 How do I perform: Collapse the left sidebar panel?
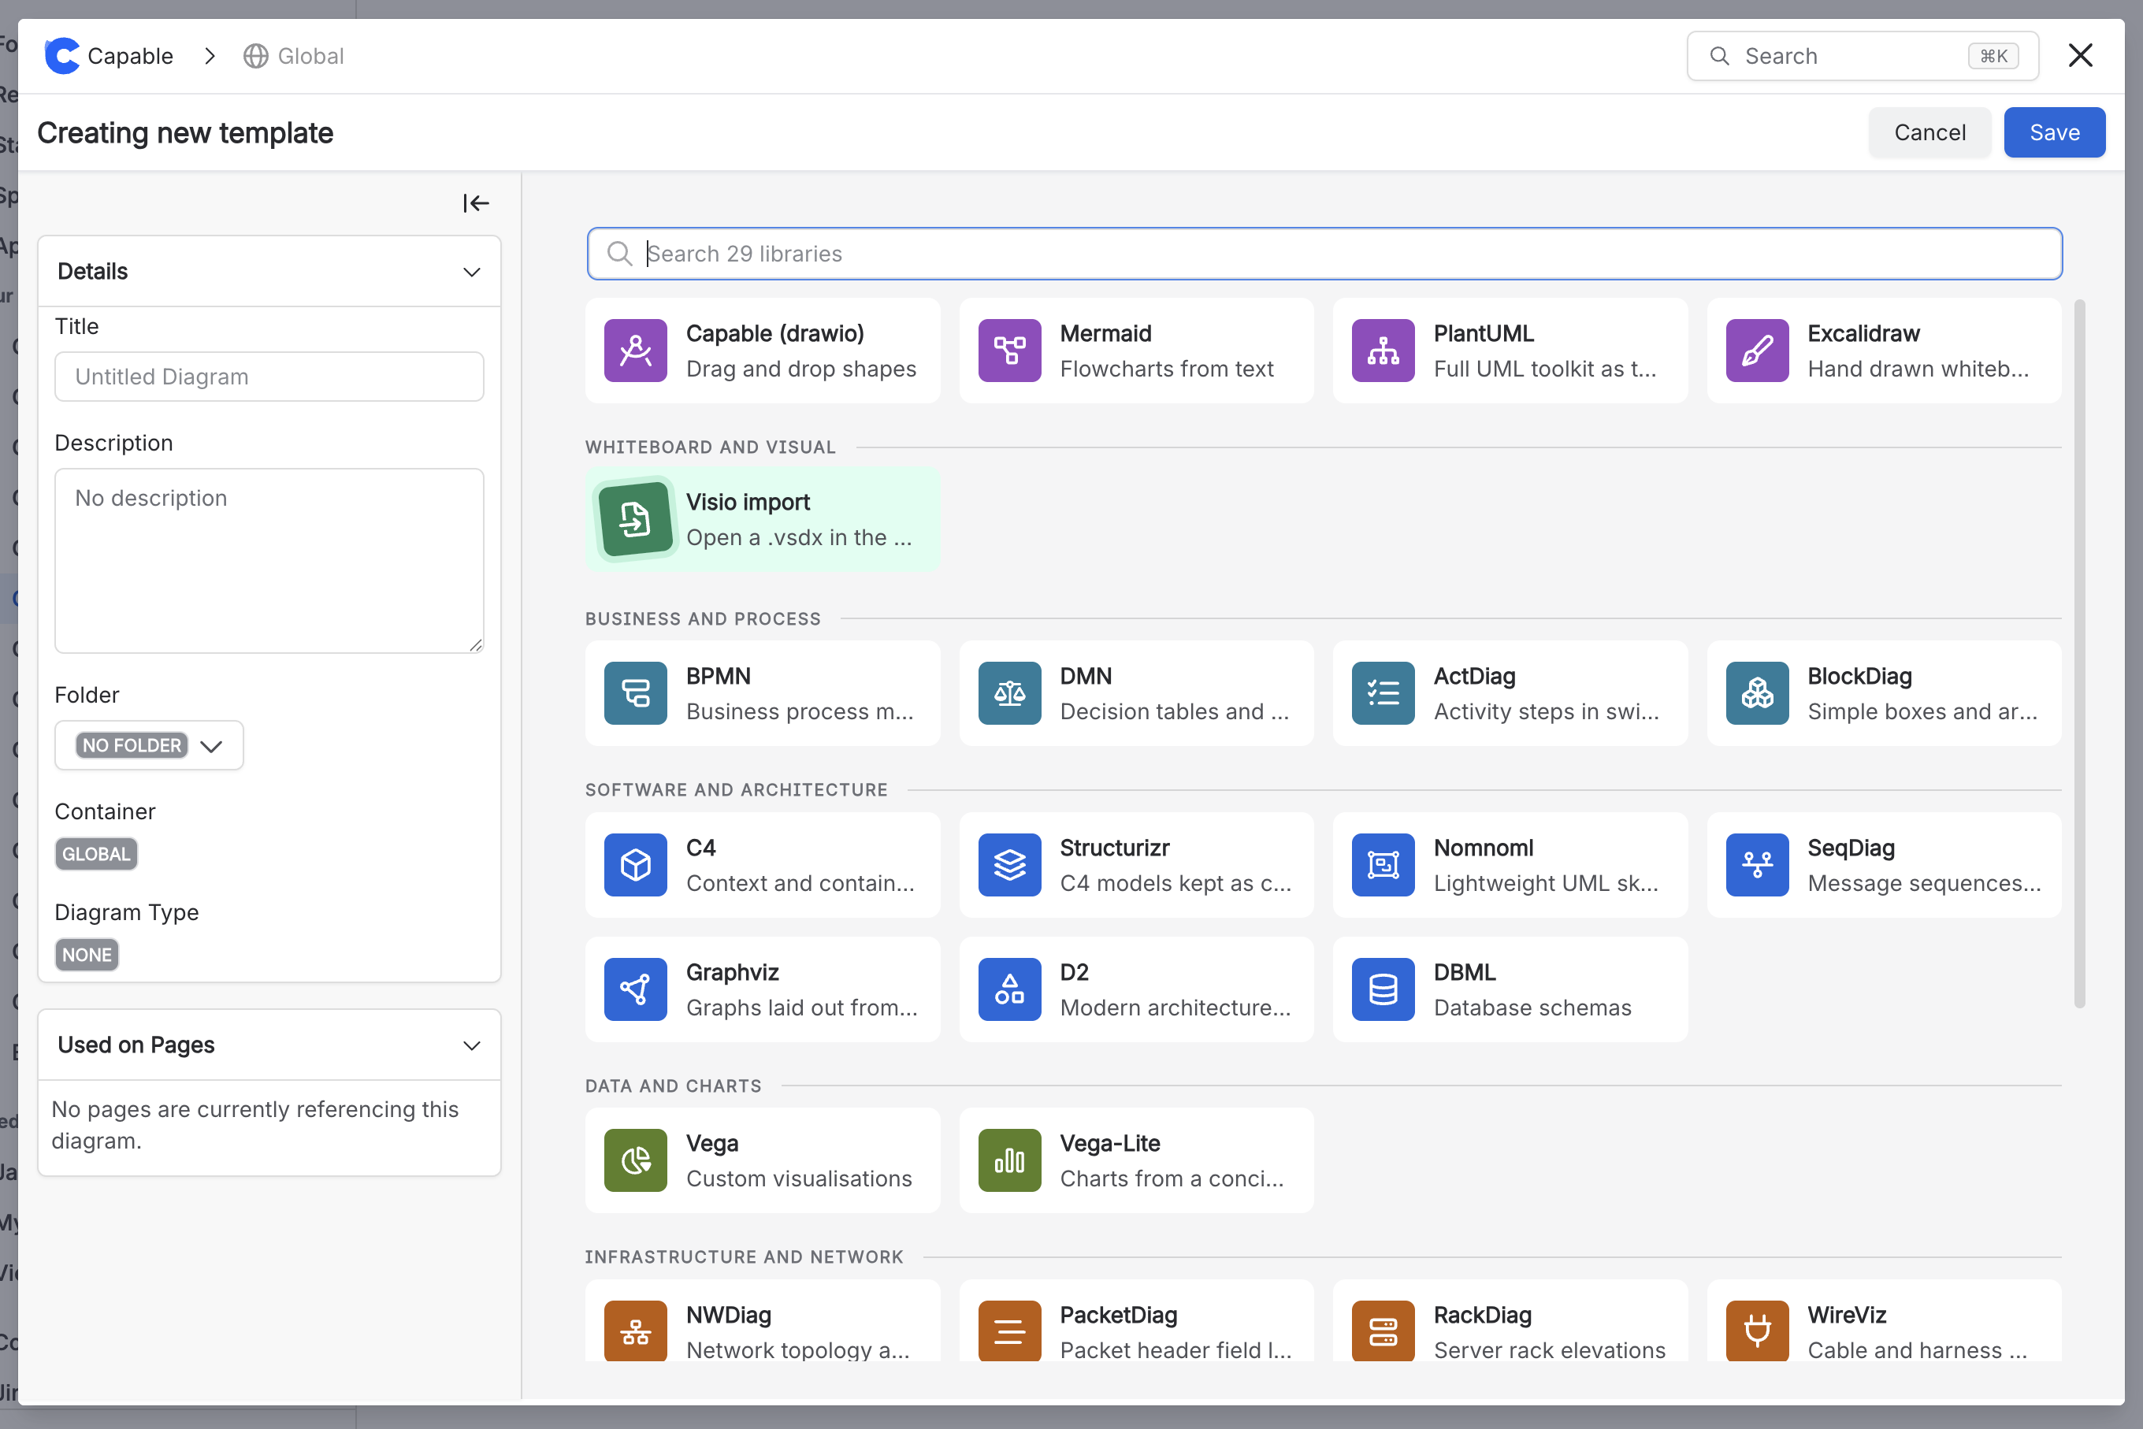click(x=476, y=203)
